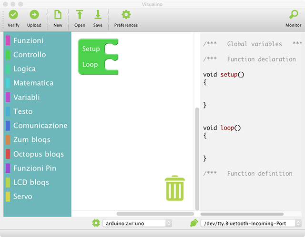Viewport: 305px width, 237px height.
Task: Create a New document
Action: pyautogui.click(x=58, y=15)
